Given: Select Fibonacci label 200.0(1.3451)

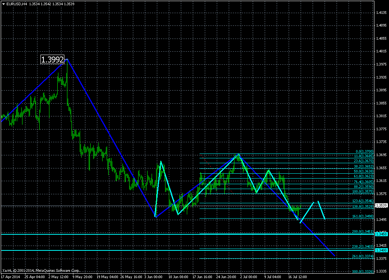Looking at the screenshot, I should [x=363, y=232].
